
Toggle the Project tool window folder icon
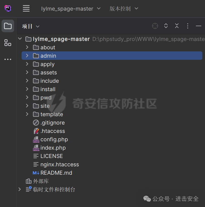8,26
